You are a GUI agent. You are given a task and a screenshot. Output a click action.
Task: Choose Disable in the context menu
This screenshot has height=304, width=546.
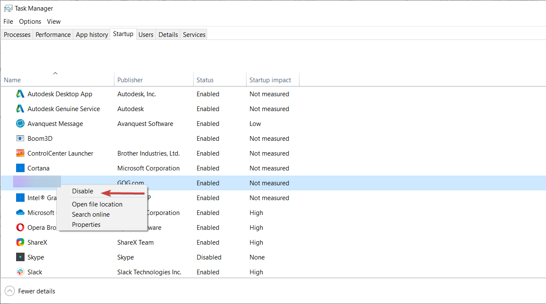83,191
